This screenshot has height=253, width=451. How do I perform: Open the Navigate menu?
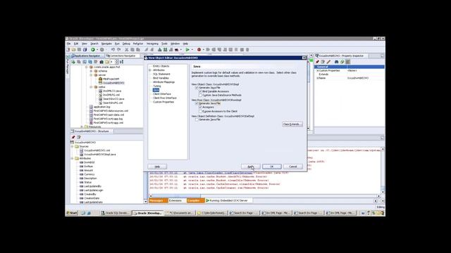click(x=106, y=44)
